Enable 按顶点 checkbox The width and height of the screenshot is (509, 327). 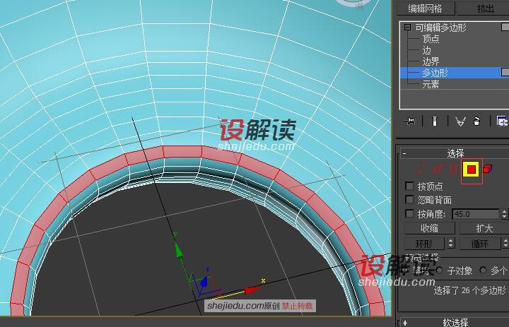click(409, 186)
